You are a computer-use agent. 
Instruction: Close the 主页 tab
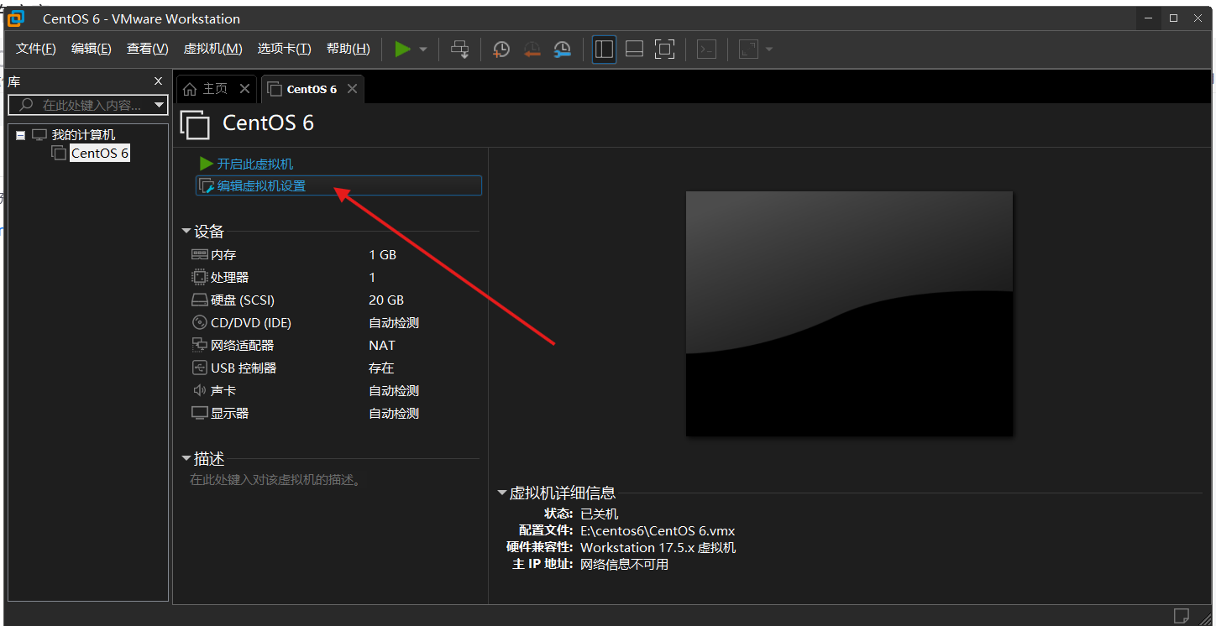click(244, 89)
